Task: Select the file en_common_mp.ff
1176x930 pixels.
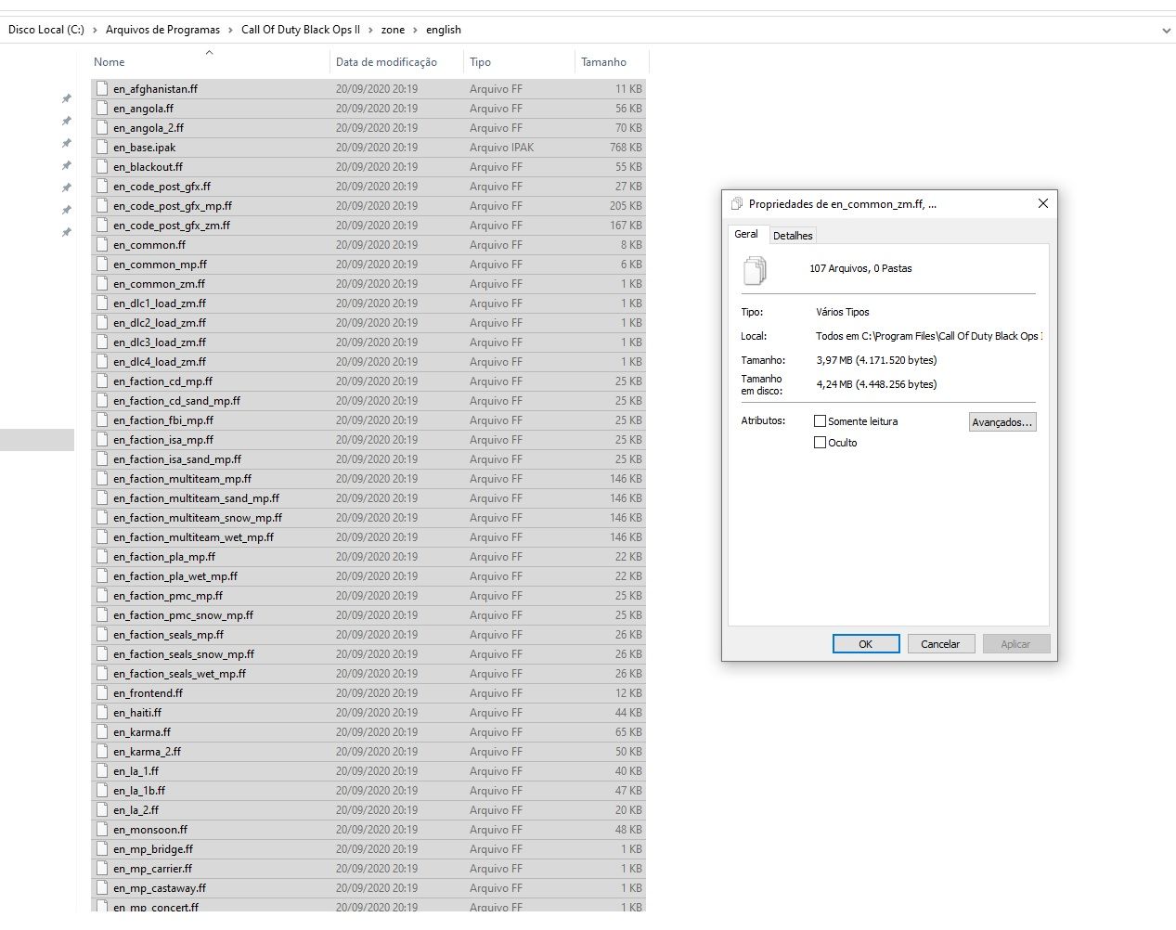Action: tap(368, 265)
